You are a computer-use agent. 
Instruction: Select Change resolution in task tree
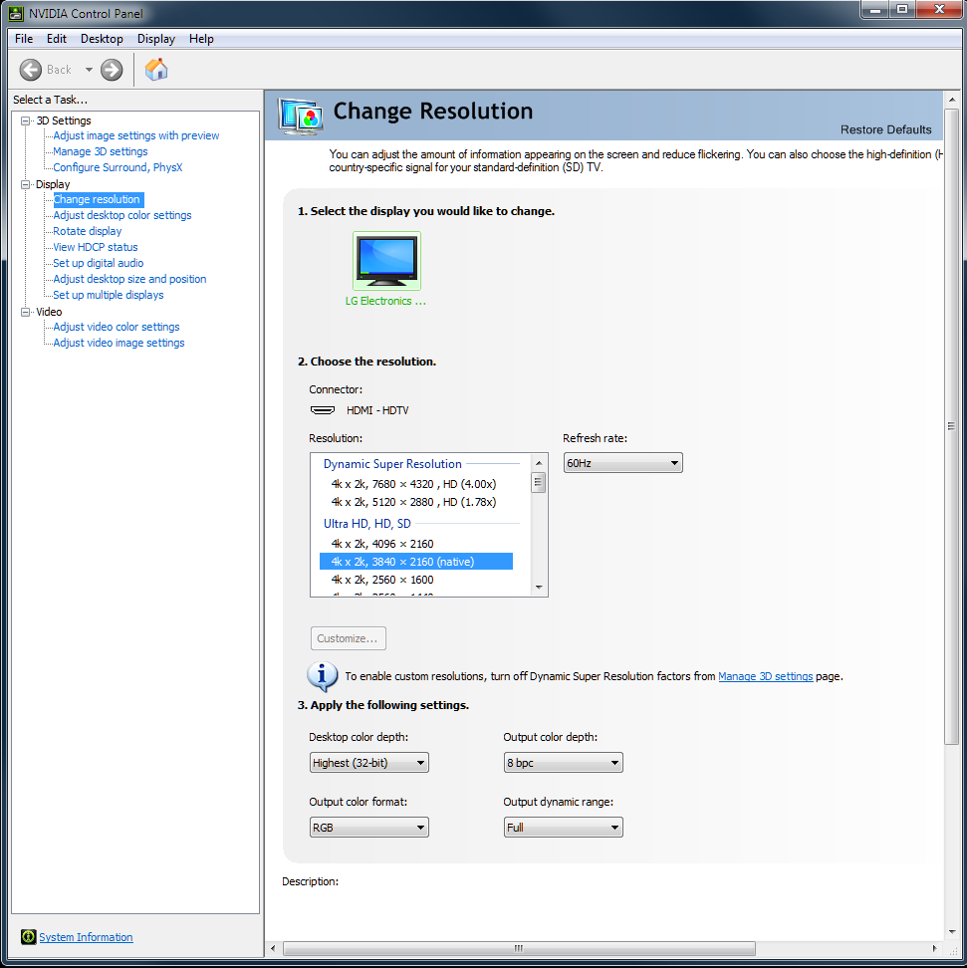point(98,199)
